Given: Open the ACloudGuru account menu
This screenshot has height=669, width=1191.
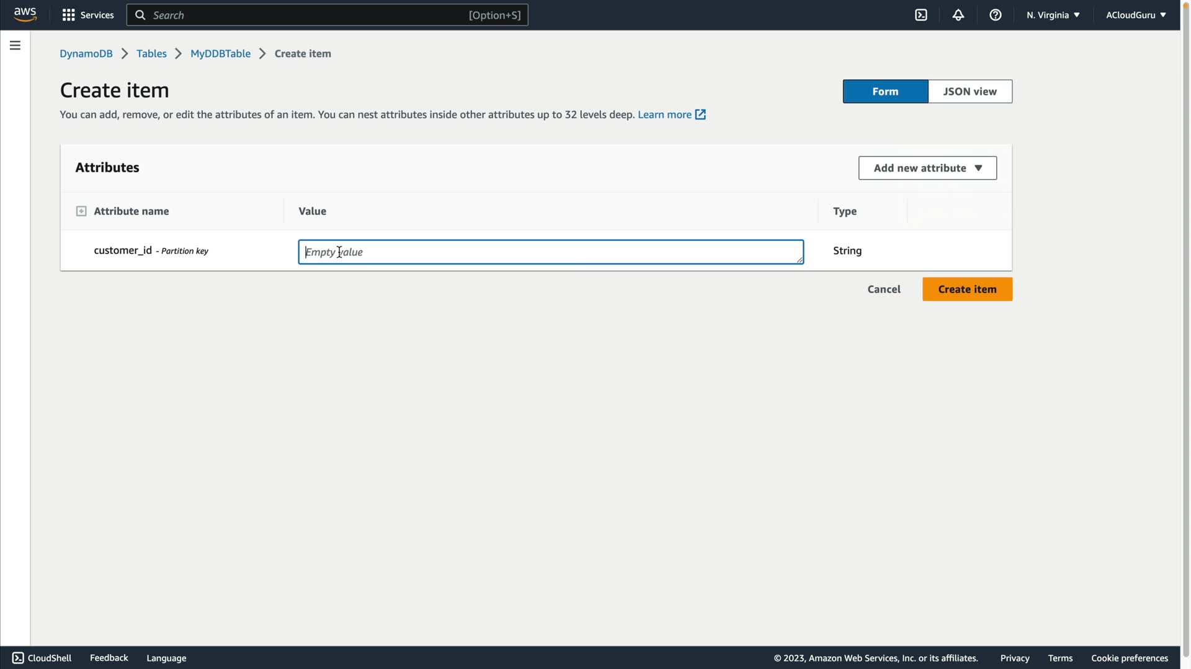Looking at the screenshot, I should (x=1135, y=15).
